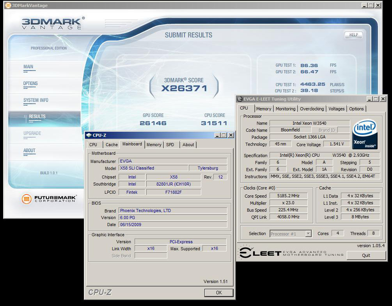Click the CPU-Z title bar icon
The width and height of the screenshot is (392, 306).
[x=89, y=135]
